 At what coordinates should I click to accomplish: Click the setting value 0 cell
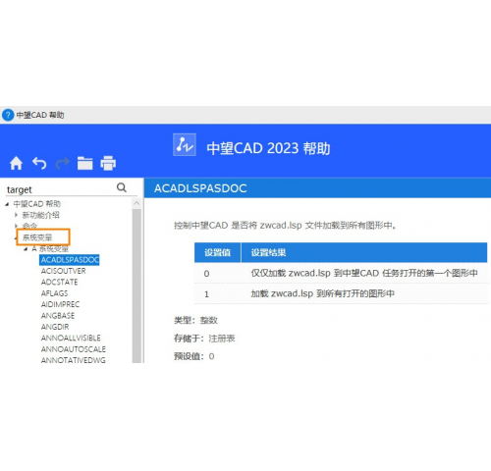[x=206, y=274]
